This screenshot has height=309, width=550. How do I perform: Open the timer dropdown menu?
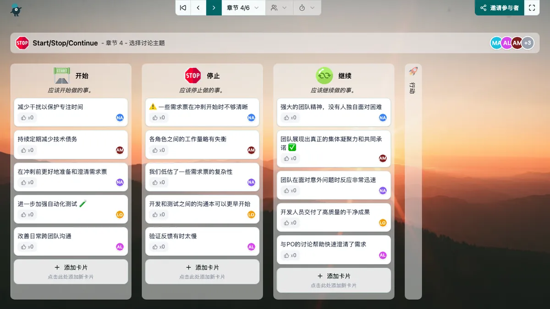(307, 8)
